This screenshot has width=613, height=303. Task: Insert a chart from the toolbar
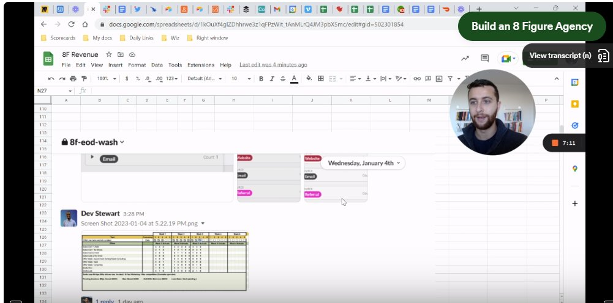(x=439, y=79)
